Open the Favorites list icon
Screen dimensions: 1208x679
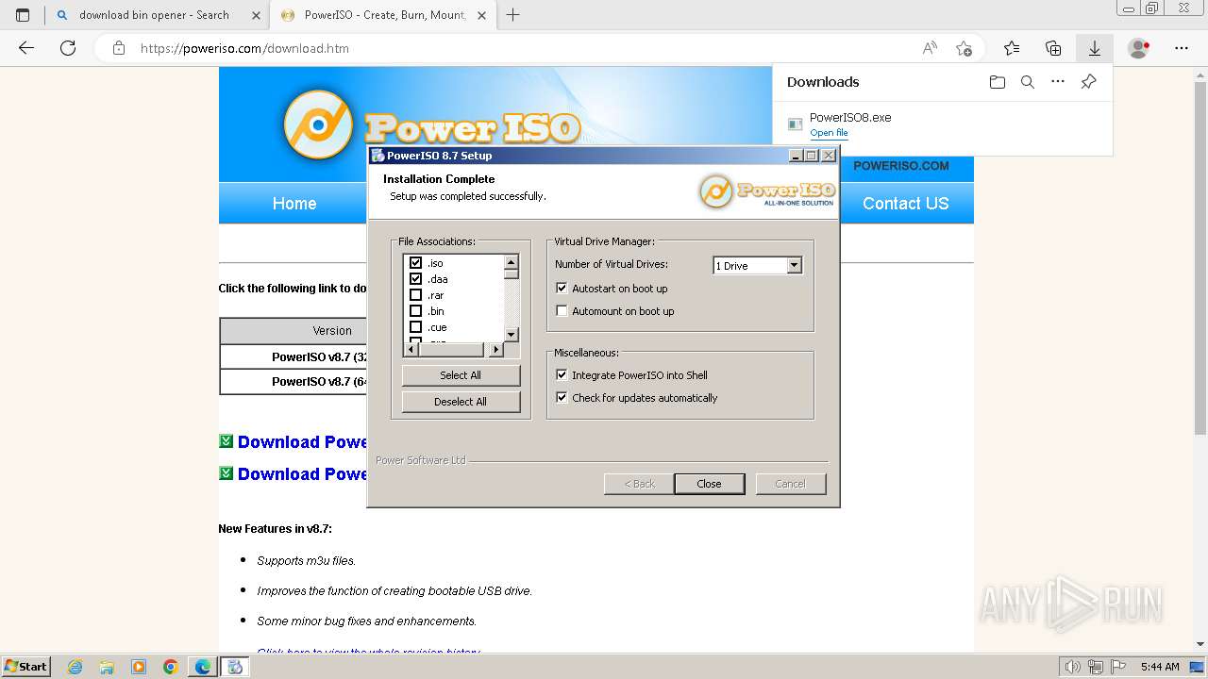coord(1012,48)
